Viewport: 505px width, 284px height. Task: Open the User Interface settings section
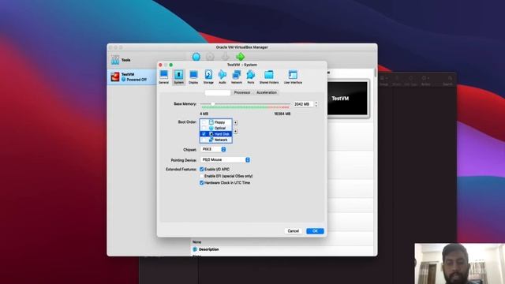tap(293, 77)
